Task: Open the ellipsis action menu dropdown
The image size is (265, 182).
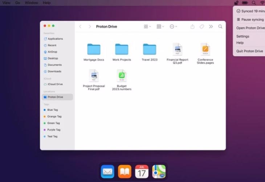Action: click(x=173, y=27)
